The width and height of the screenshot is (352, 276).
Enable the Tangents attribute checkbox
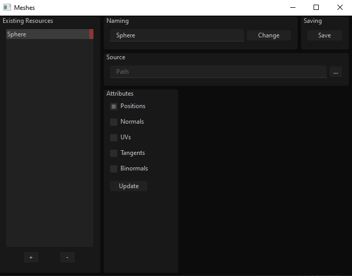point(114,153)
